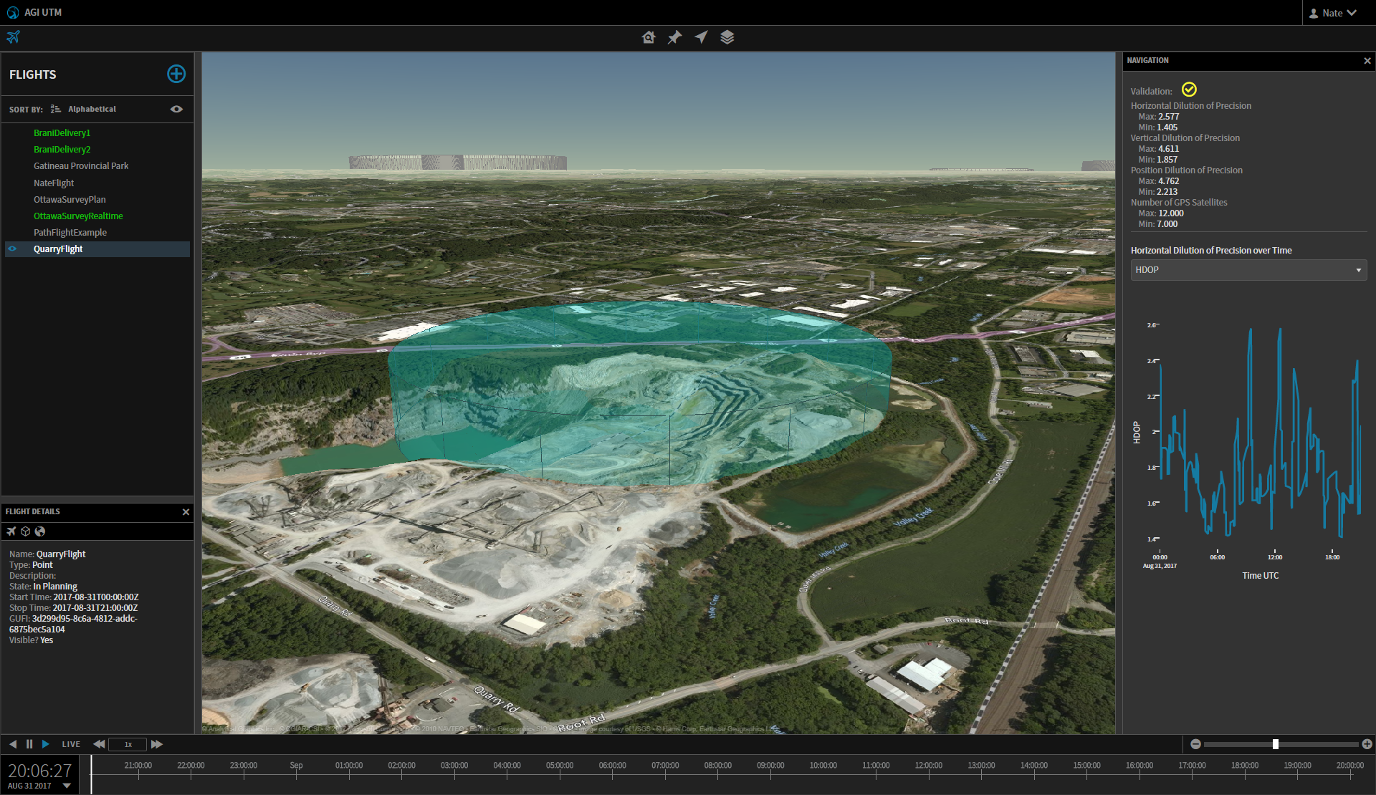Play the timeline forward

pos(46,744)
